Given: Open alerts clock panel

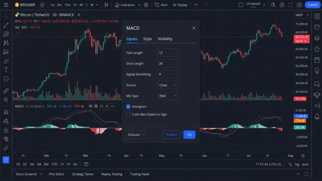Looking at the screenshot, I should coord(317,27).
